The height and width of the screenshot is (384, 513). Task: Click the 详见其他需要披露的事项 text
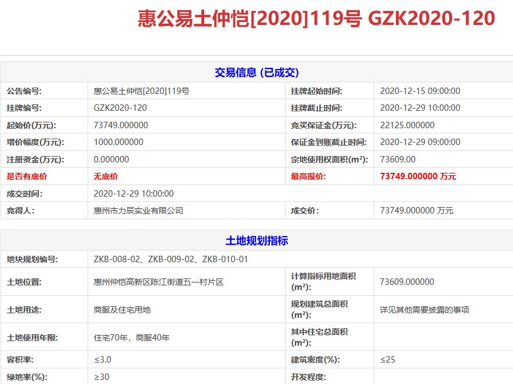(425, 310)
